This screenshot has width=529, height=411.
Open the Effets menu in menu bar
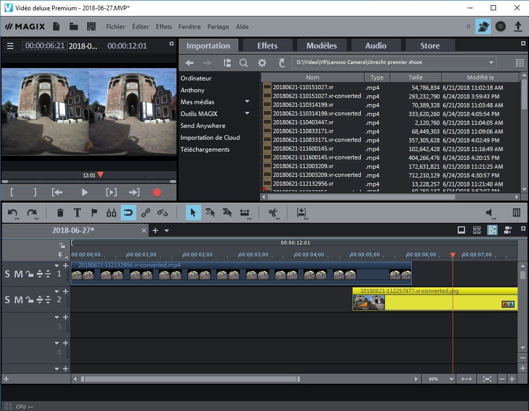(164, 27)
